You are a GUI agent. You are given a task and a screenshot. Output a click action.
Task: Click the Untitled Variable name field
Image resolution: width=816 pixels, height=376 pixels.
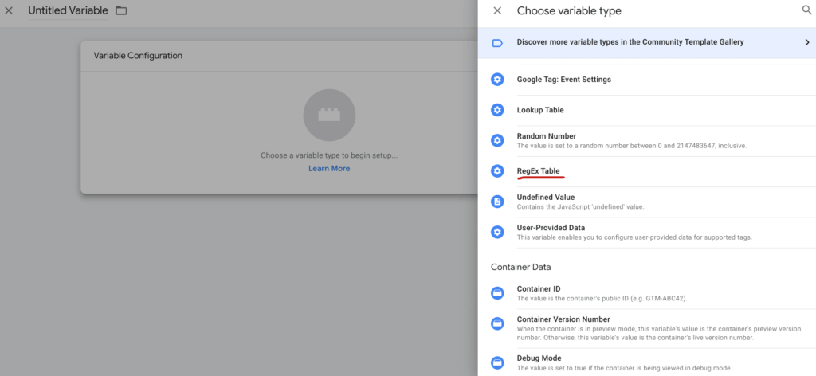click(x=68, y=11)
